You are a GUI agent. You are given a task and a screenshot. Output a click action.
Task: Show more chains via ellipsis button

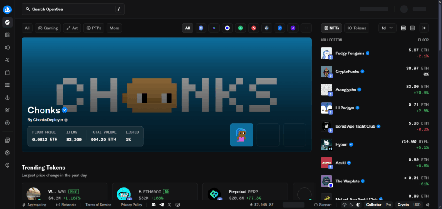(x=306, y=28)
